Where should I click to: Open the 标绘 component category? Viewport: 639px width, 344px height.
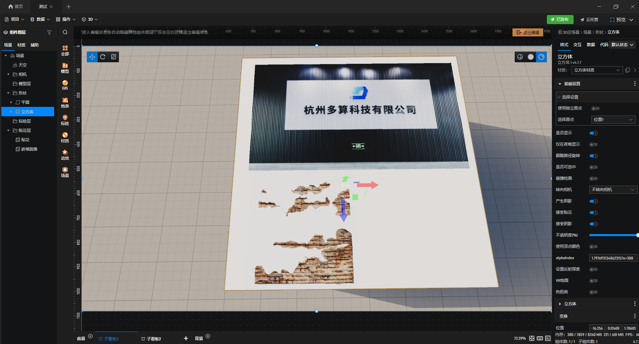point(65,120)
